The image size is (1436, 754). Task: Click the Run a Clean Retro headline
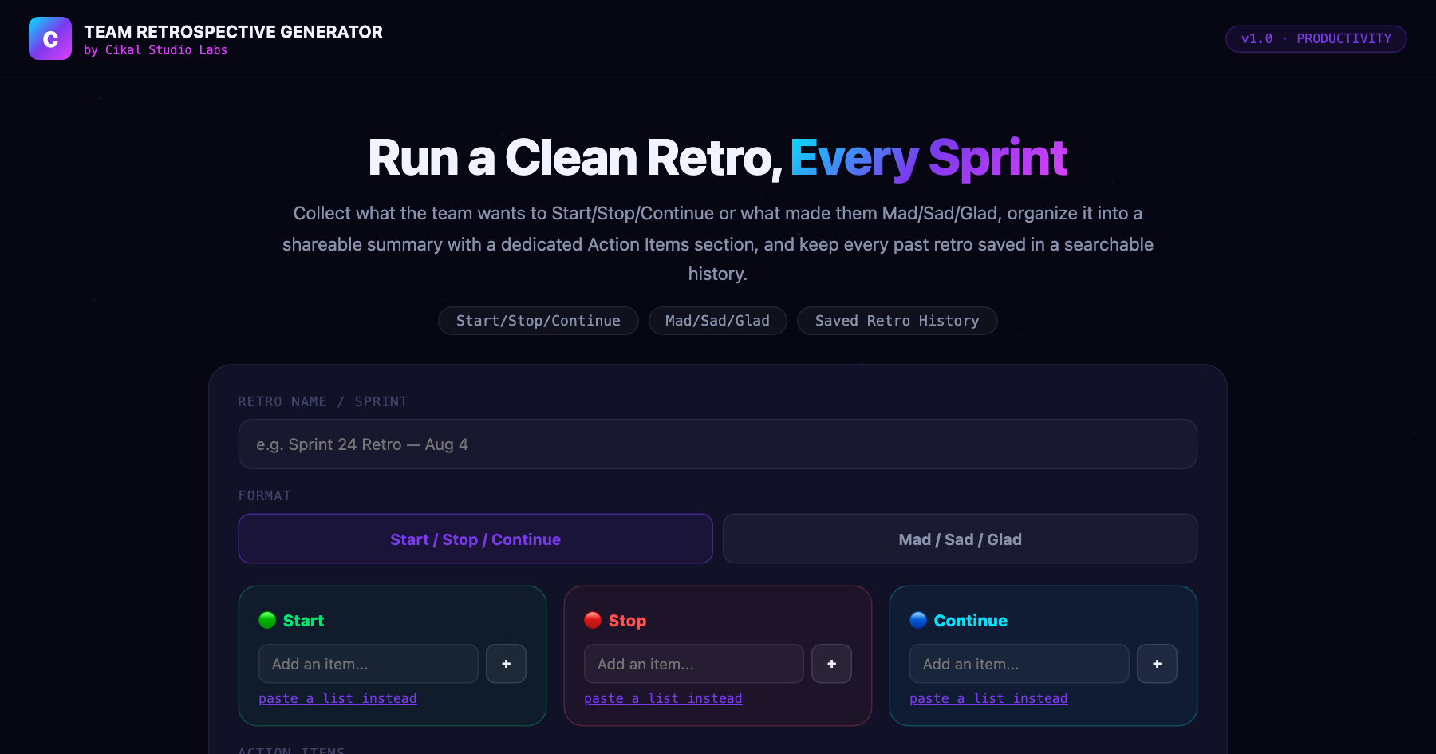[718, 158]
